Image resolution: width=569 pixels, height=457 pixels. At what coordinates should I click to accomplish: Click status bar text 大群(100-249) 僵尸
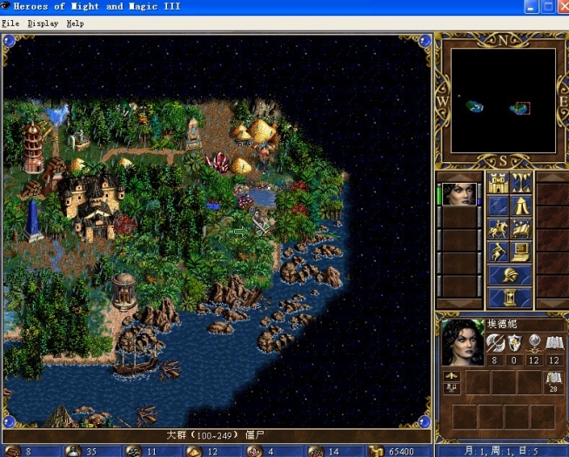pos(215,435)
